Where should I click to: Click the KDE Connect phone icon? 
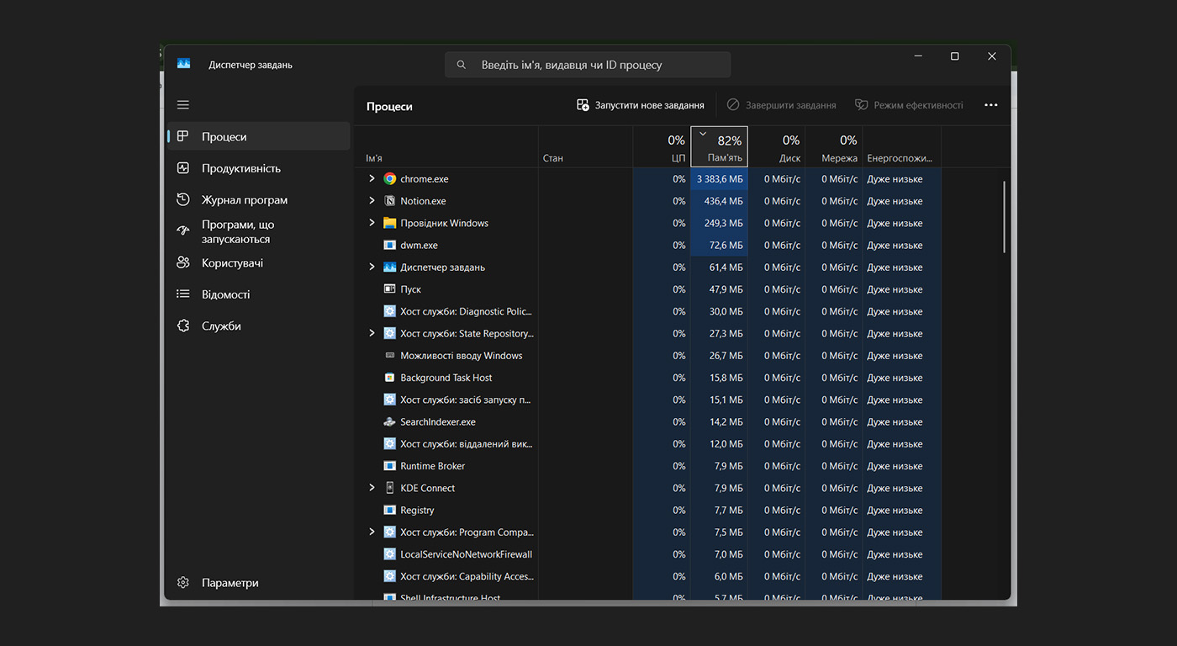[389, 488]
